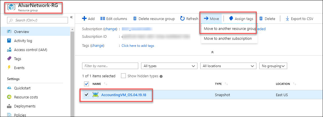This screenshot has height=117, width=323.
Task: Click the Edit columns grid icon
Action: (103, 19)
